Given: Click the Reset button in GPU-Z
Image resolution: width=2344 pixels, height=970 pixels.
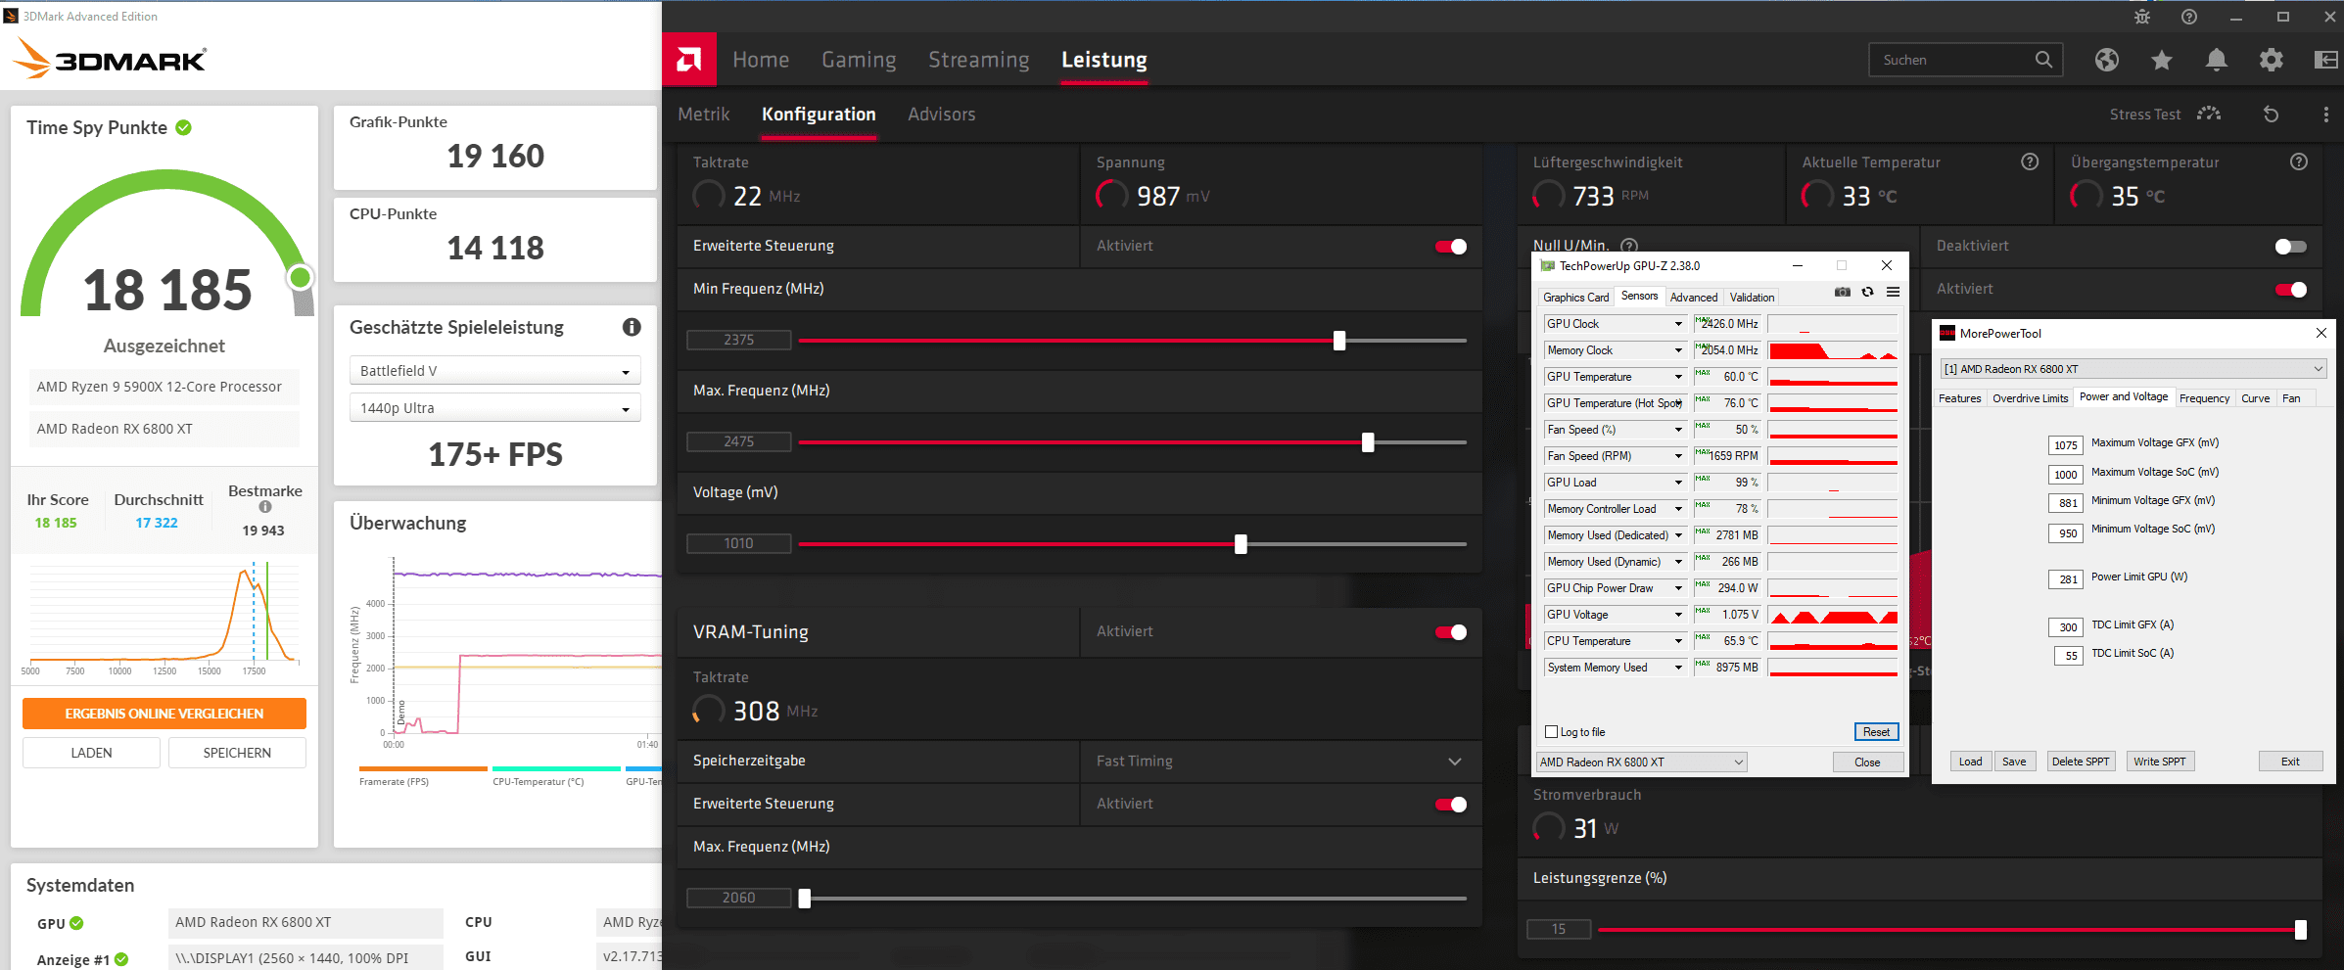Looking at the screenshot, I should 1876,732.
